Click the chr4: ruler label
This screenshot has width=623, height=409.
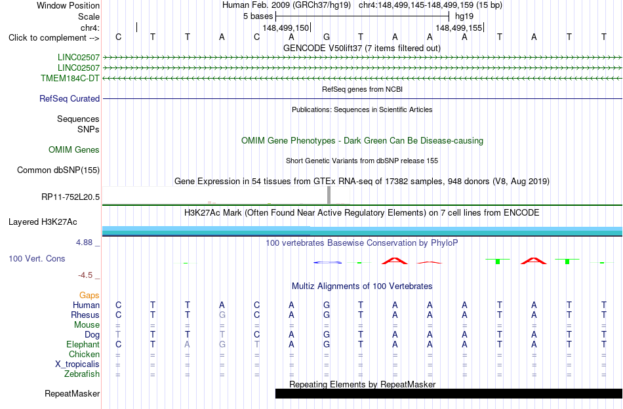(x=90, y=28)
